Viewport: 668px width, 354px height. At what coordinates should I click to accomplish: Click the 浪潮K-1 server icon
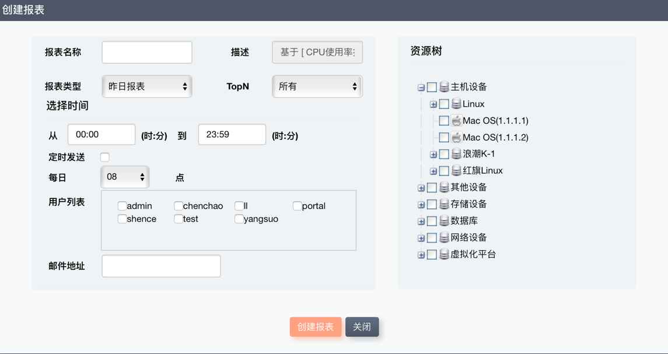(456, 154)
